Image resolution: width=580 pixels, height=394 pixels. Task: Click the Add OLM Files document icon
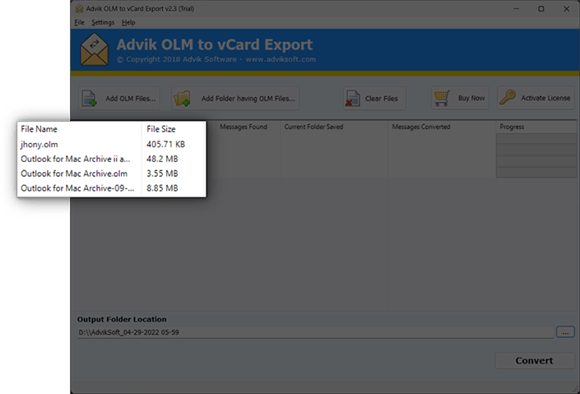[89, 99]
